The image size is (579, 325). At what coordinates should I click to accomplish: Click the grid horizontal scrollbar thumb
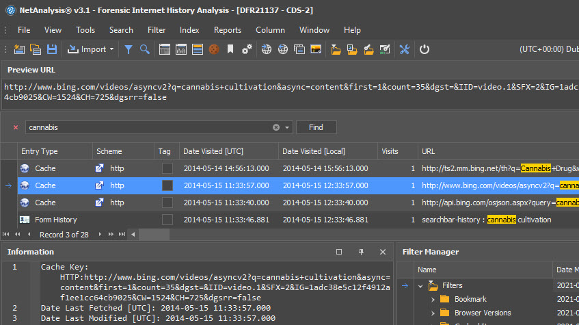pos(154,235)
